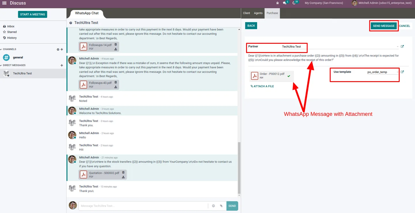Click the Partner field TechUltra Test
This screenshot has height=213, width=415.
(340, 47)
